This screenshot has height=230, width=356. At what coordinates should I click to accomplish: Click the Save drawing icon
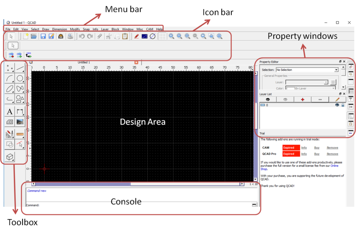tap(43, 36)
